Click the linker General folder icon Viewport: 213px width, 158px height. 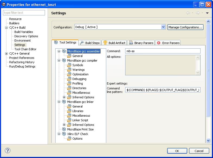69,106
